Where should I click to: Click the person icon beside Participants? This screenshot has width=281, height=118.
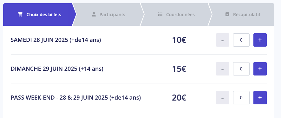click(x=94, y=15)
